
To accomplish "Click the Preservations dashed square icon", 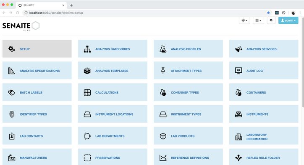I will [x=87, y=158].
